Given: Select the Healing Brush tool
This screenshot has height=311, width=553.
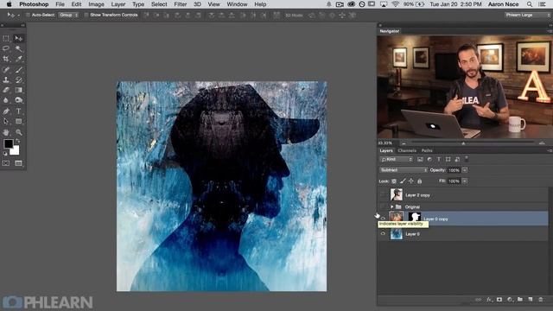Looking at the screenshot, I should pyautogui.click(x=6, y=70).
